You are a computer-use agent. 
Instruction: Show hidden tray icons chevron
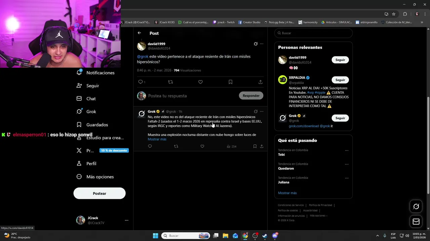coord(378,236)
